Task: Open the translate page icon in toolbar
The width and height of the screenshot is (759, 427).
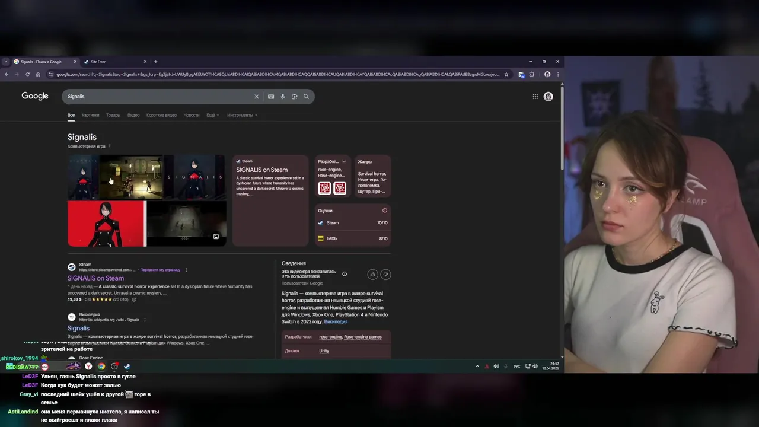Action: click(521, 74)
